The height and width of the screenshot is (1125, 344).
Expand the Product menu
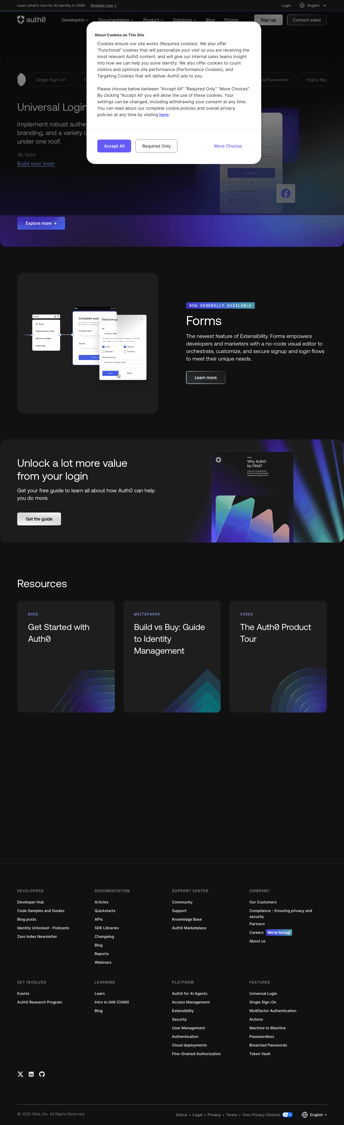coord(153,20)
